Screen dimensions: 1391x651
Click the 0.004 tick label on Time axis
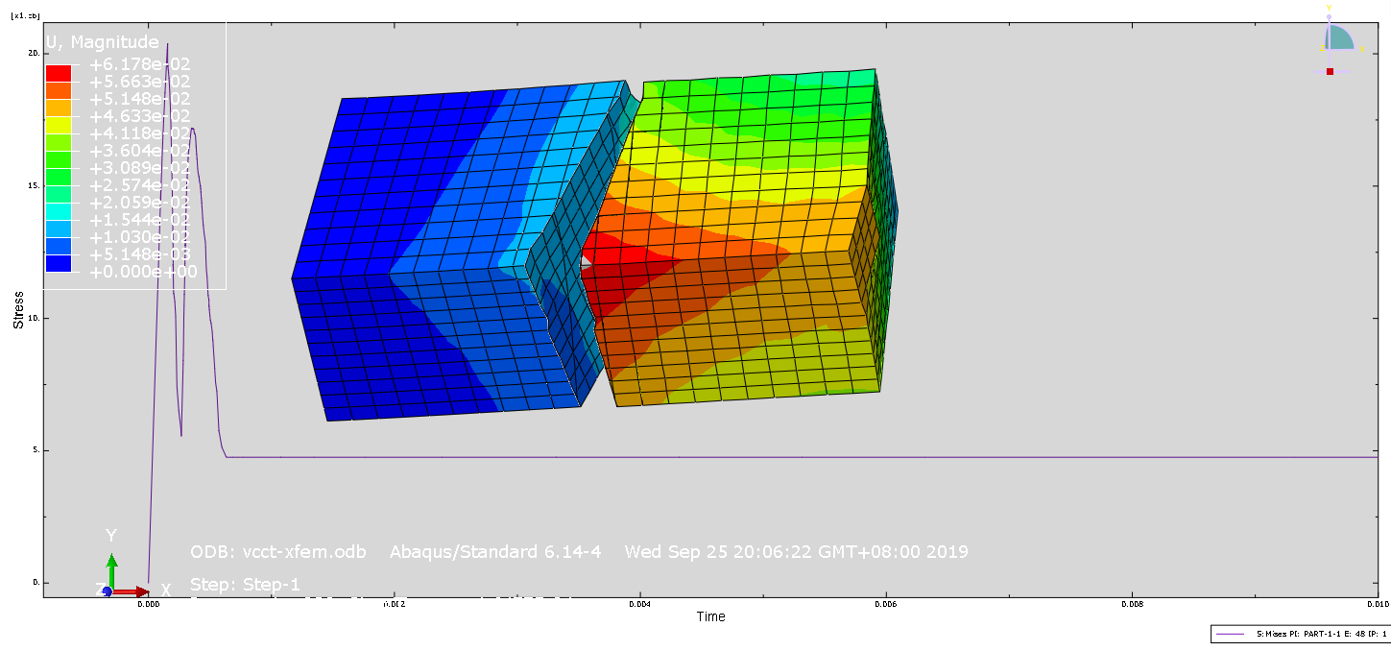pos(639,605)
